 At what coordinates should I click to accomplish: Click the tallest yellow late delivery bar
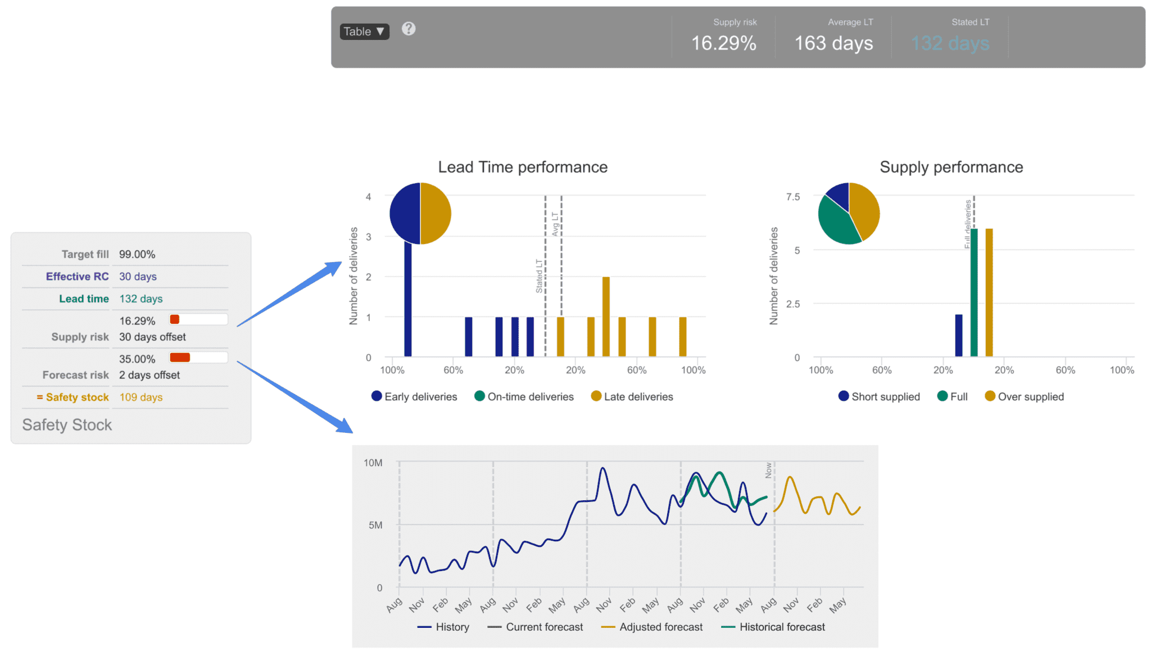(606, 316)
